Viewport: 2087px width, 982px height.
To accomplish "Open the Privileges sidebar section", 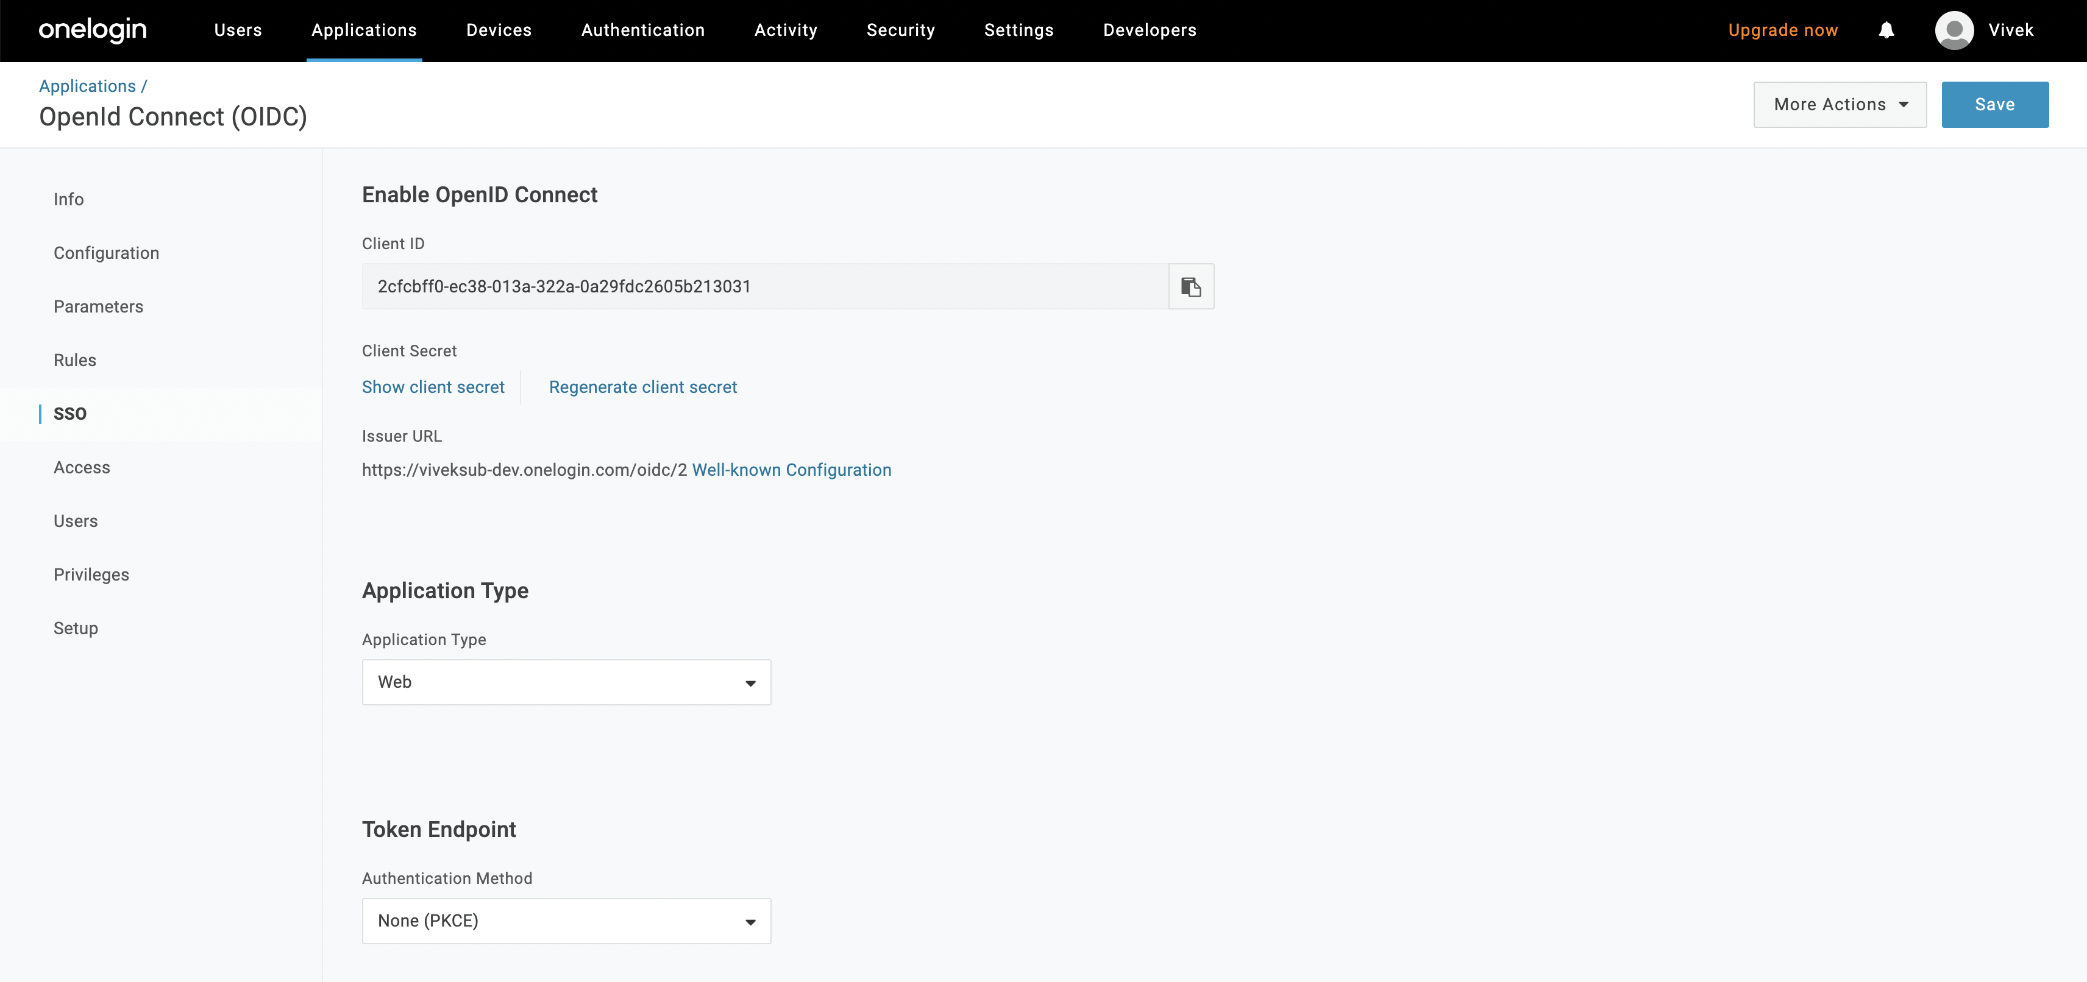I will click(91, 574).
